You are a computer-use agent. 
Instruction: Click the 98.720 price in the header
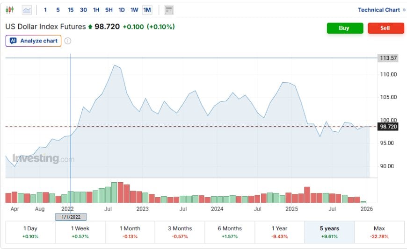click(107, 27)
